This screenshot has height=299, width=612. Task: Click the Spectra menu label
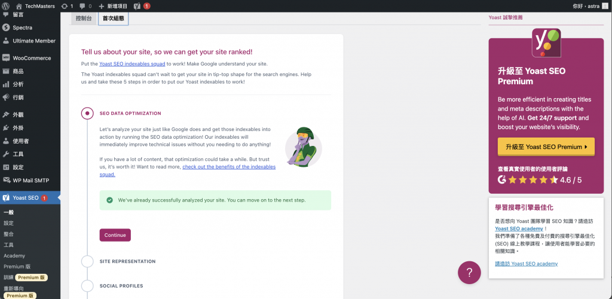point(23,28)
